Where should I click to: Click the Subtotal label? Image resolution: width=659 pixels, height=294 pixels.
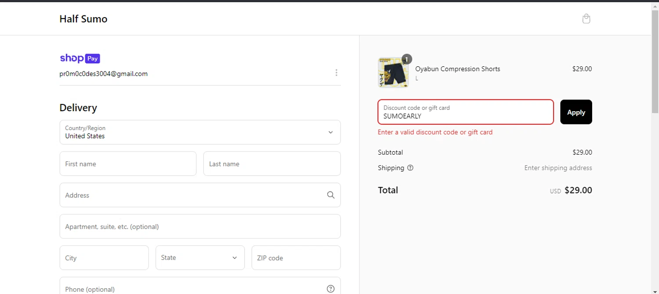tap(390, 152)
